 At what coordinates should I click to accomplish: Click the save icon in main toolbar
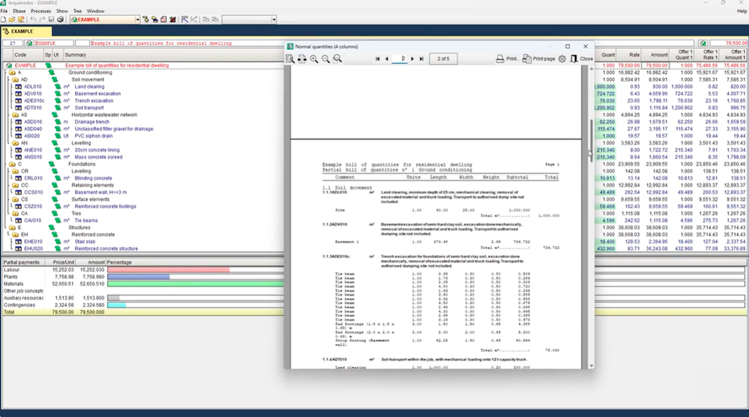click(x=51, y=20)
